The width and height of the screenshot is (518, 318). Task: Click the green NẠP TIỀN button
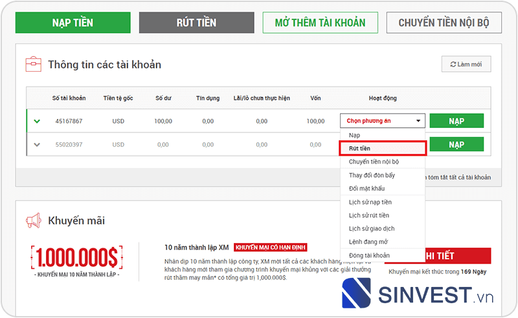[73, 23]
